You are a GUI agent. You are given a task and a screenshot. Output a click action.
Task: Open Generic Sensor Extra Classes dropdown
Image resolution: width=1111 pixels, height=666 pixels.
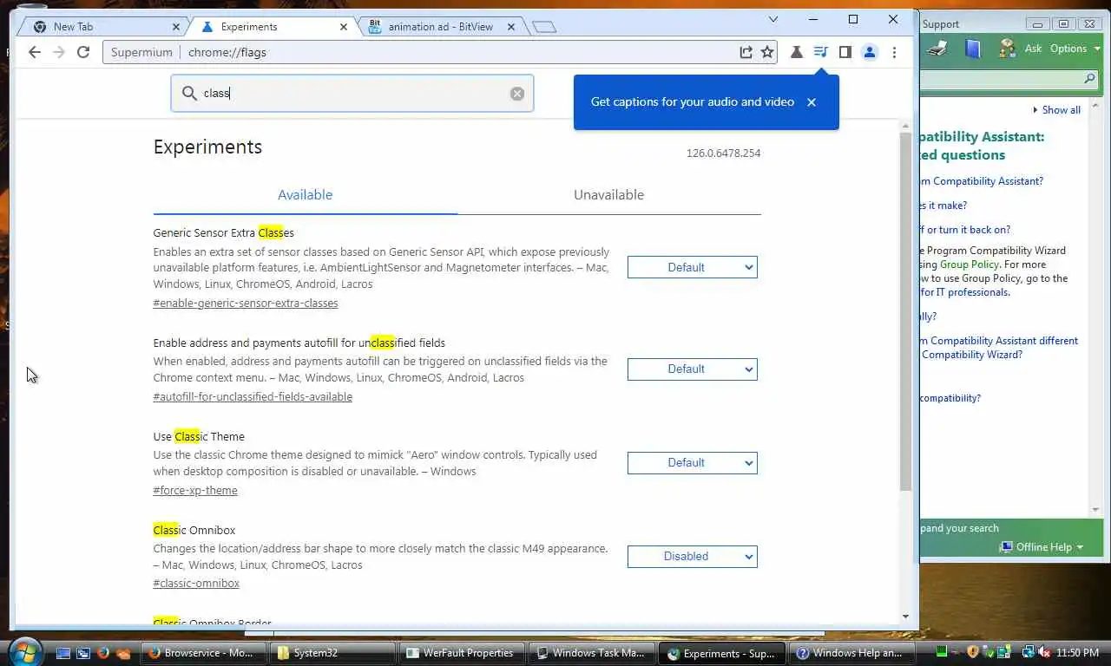tap(693, 267)
